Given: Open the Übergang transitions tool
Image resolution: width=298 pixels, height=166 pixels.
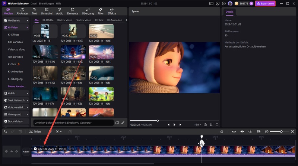Looking at the screenshot, I should click(x=88, y=11).
